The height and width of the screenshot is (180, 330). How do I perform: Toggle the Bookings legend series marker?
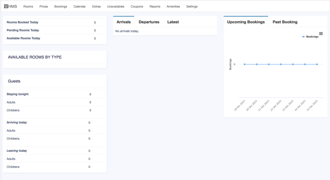[x=304, y=37]
